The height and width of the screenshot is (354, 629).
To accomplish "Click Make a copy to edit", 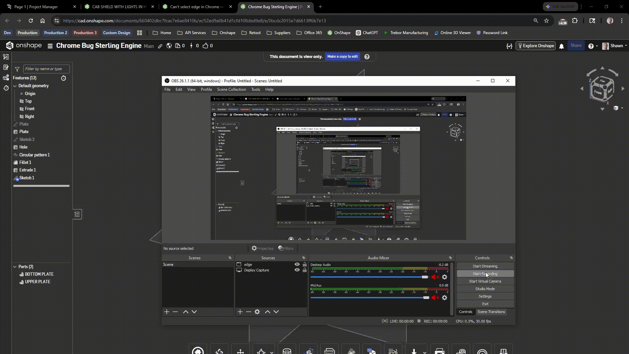I will click(x=342, y=57).
